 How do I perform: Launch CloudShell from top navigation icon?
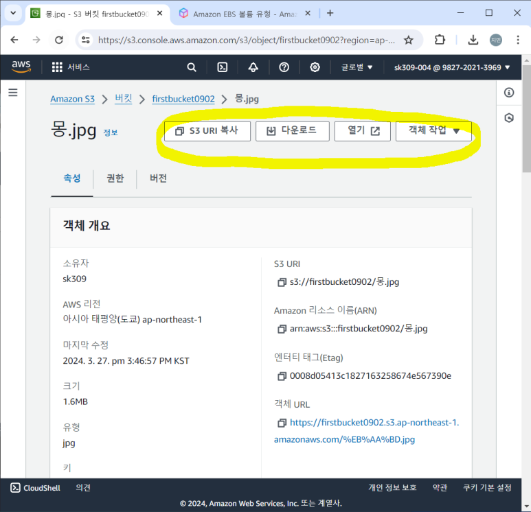click(222, 67)
